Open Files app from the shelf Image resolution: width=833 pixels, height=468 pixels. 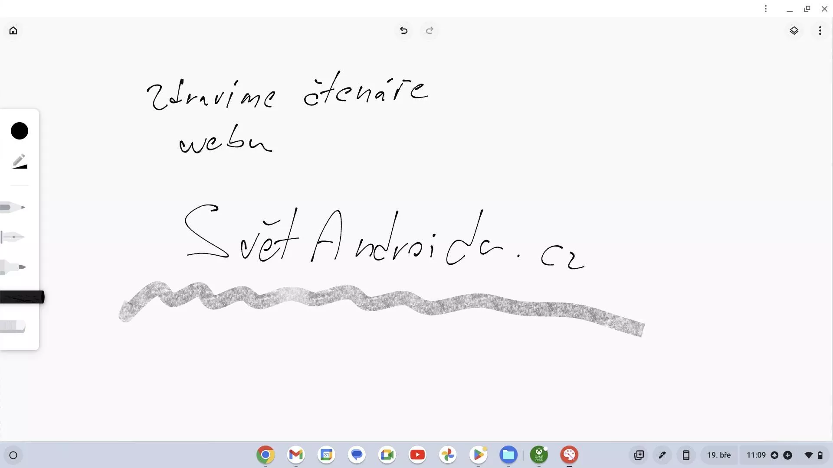(508, 455)
